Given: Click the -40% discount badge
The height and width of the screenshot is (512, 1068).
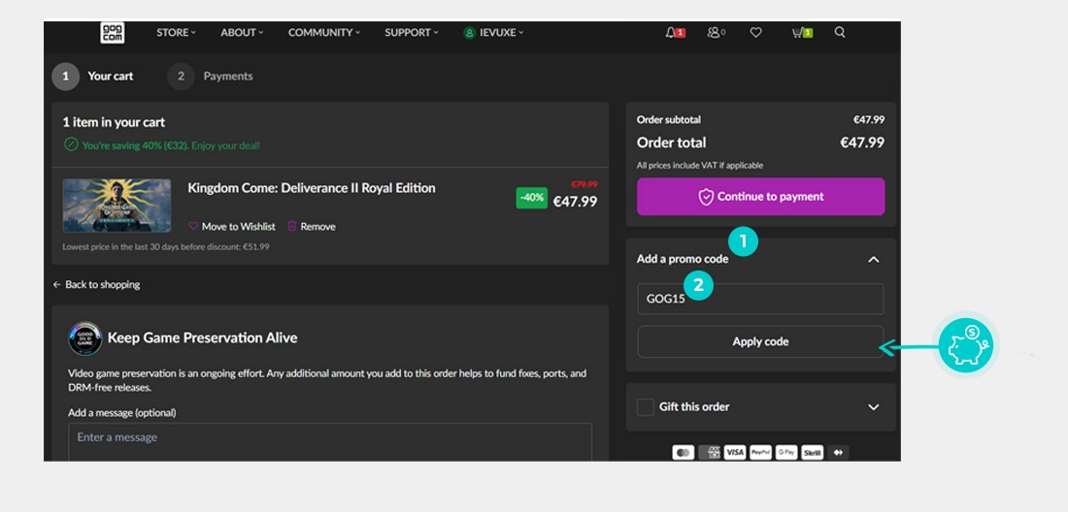Looking at the screenshot, I should [531, 198].
